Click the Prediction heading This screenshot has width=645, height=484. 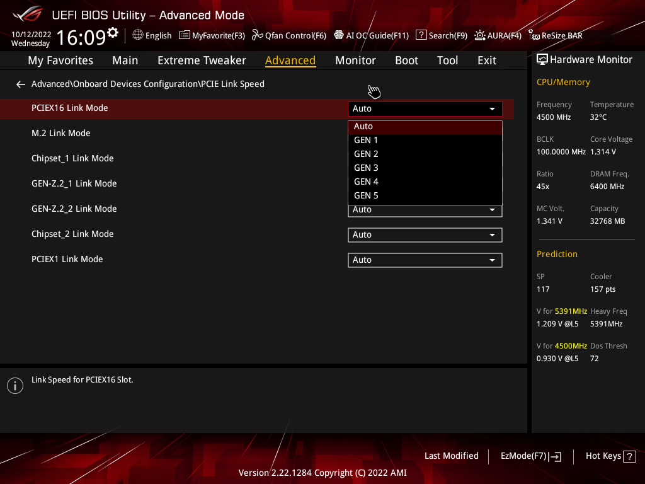[557, 255]
